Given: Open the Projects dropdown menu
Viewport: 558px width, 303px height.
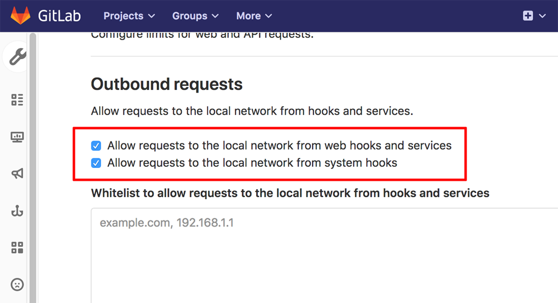Looking at the screenshot, I should 129,16.
